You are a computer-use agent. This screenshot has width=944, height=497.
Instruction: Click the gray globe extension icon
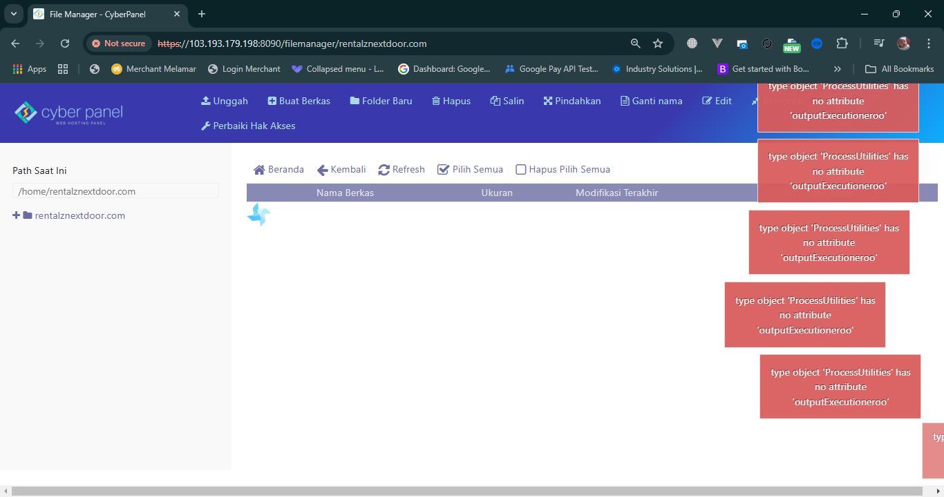692,43
